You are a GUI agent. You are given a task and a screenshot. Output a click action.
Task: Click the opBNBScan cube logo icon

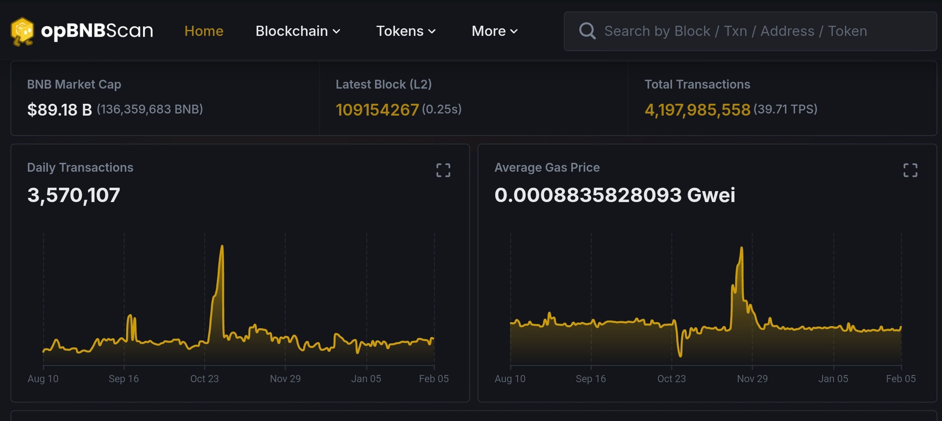coord(22,31)
